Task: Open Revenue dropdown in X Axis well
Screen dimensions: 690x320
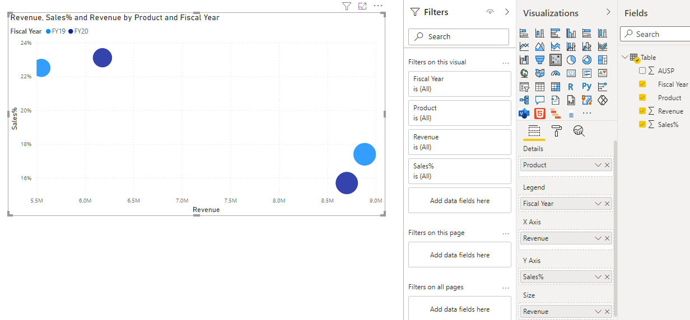Action: (598, 238)
